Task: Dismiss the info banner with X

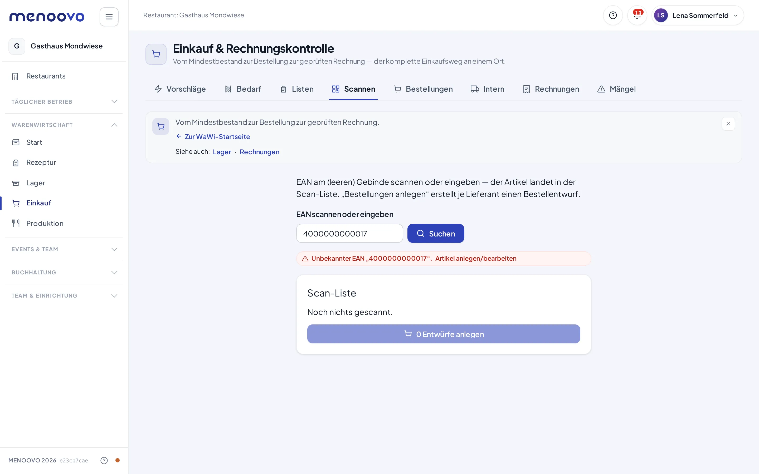Action: click(728, 124)
